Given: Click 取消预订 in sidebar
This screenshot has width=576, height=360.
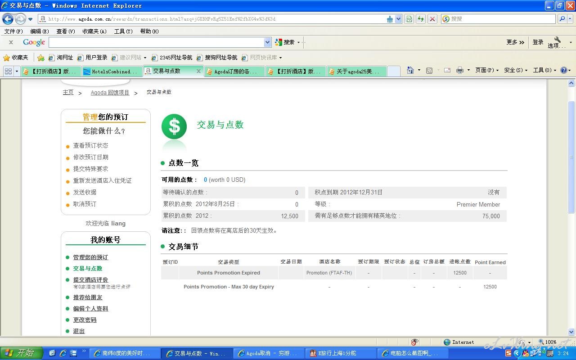Looking at the screenshot, I should click(x=85, y=204).
